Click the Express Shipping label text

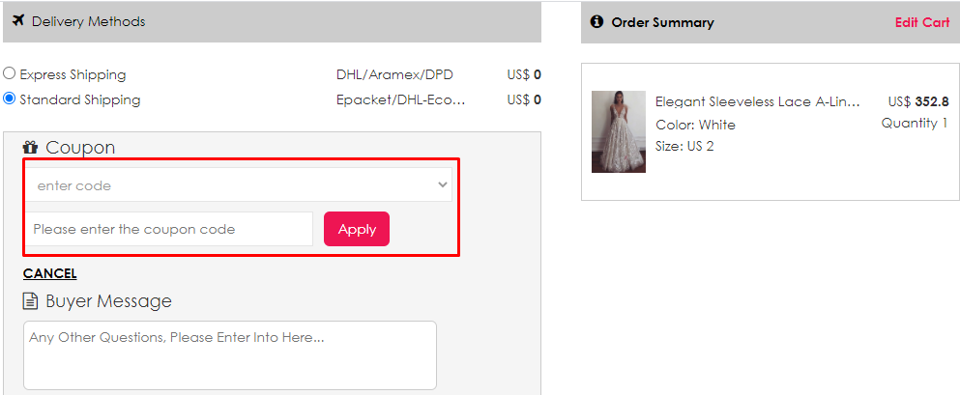[73, 74]
